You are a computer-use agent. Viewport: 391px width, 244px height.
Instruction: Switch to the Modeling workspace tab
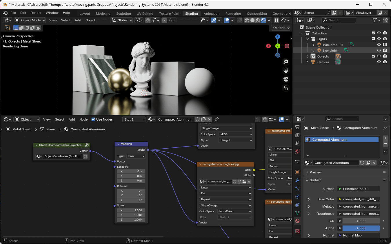click(103, 14)
